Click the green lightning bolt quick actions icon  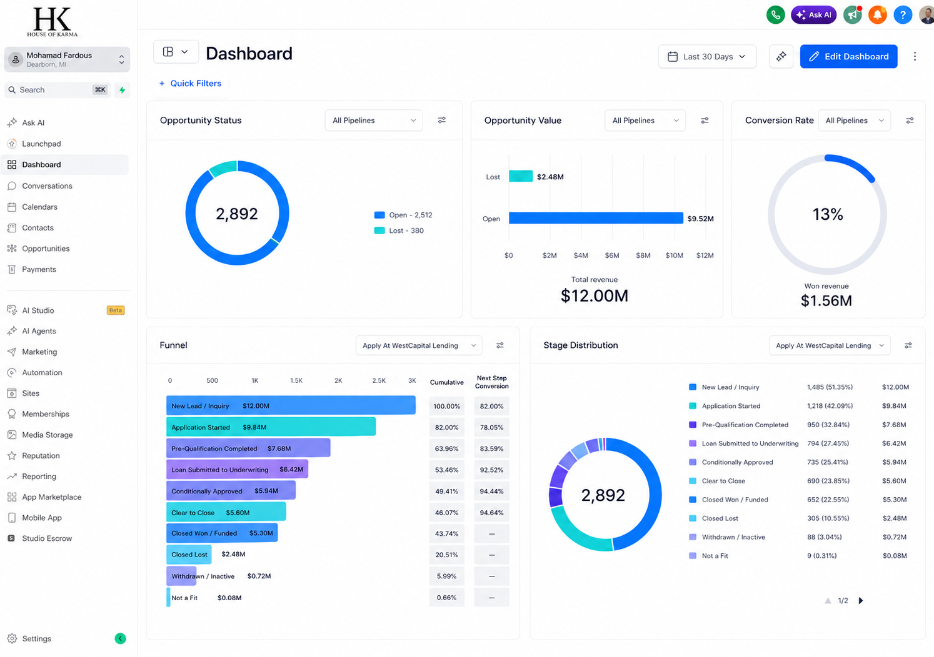123,90
